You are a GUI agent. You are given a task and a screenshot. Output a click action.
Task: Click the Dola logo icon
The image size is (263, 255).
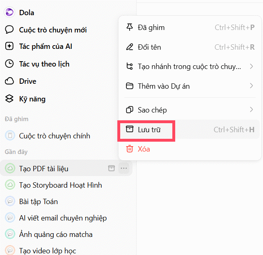9,12
